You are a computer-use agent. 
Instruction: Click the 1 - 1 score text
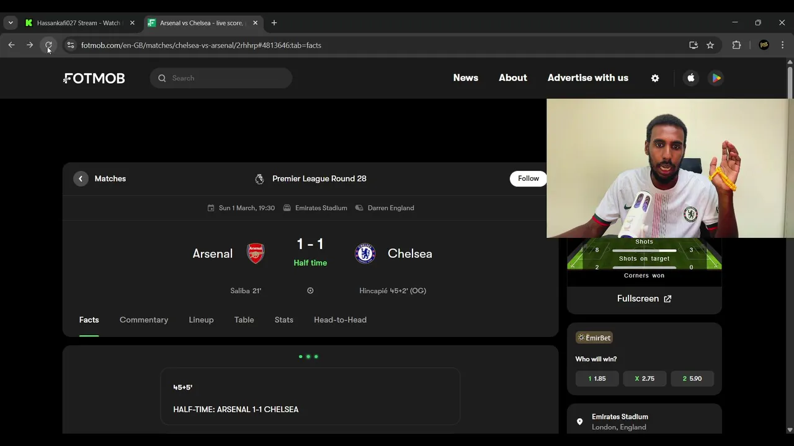click(310, 244)
